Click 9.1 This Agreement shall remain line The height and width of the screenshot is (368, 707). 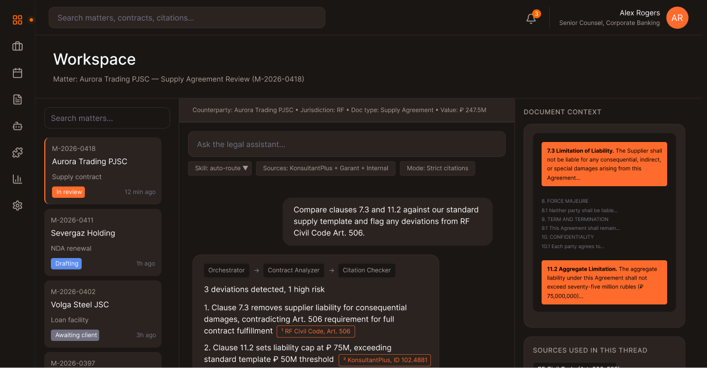581,228
